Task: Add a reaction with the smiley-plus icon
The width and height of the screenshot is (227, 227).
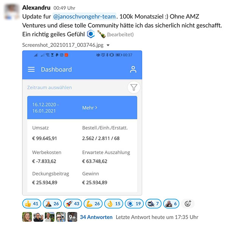Action: pyautogui.click(x=188, y=204)
